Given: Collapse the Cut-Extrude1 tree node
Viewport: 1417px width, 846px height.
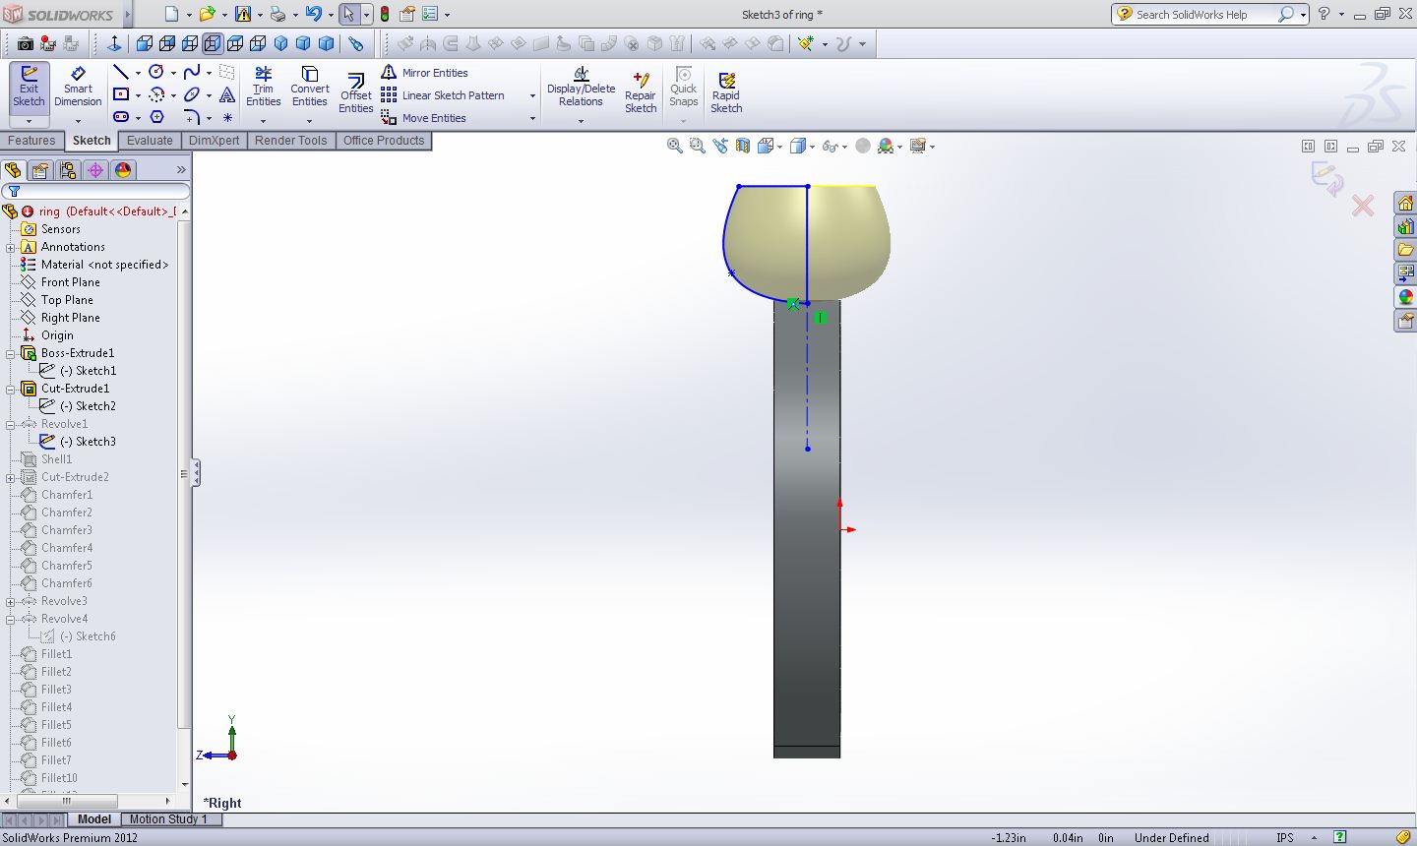Looking at the screenshot, I should 11,389.
